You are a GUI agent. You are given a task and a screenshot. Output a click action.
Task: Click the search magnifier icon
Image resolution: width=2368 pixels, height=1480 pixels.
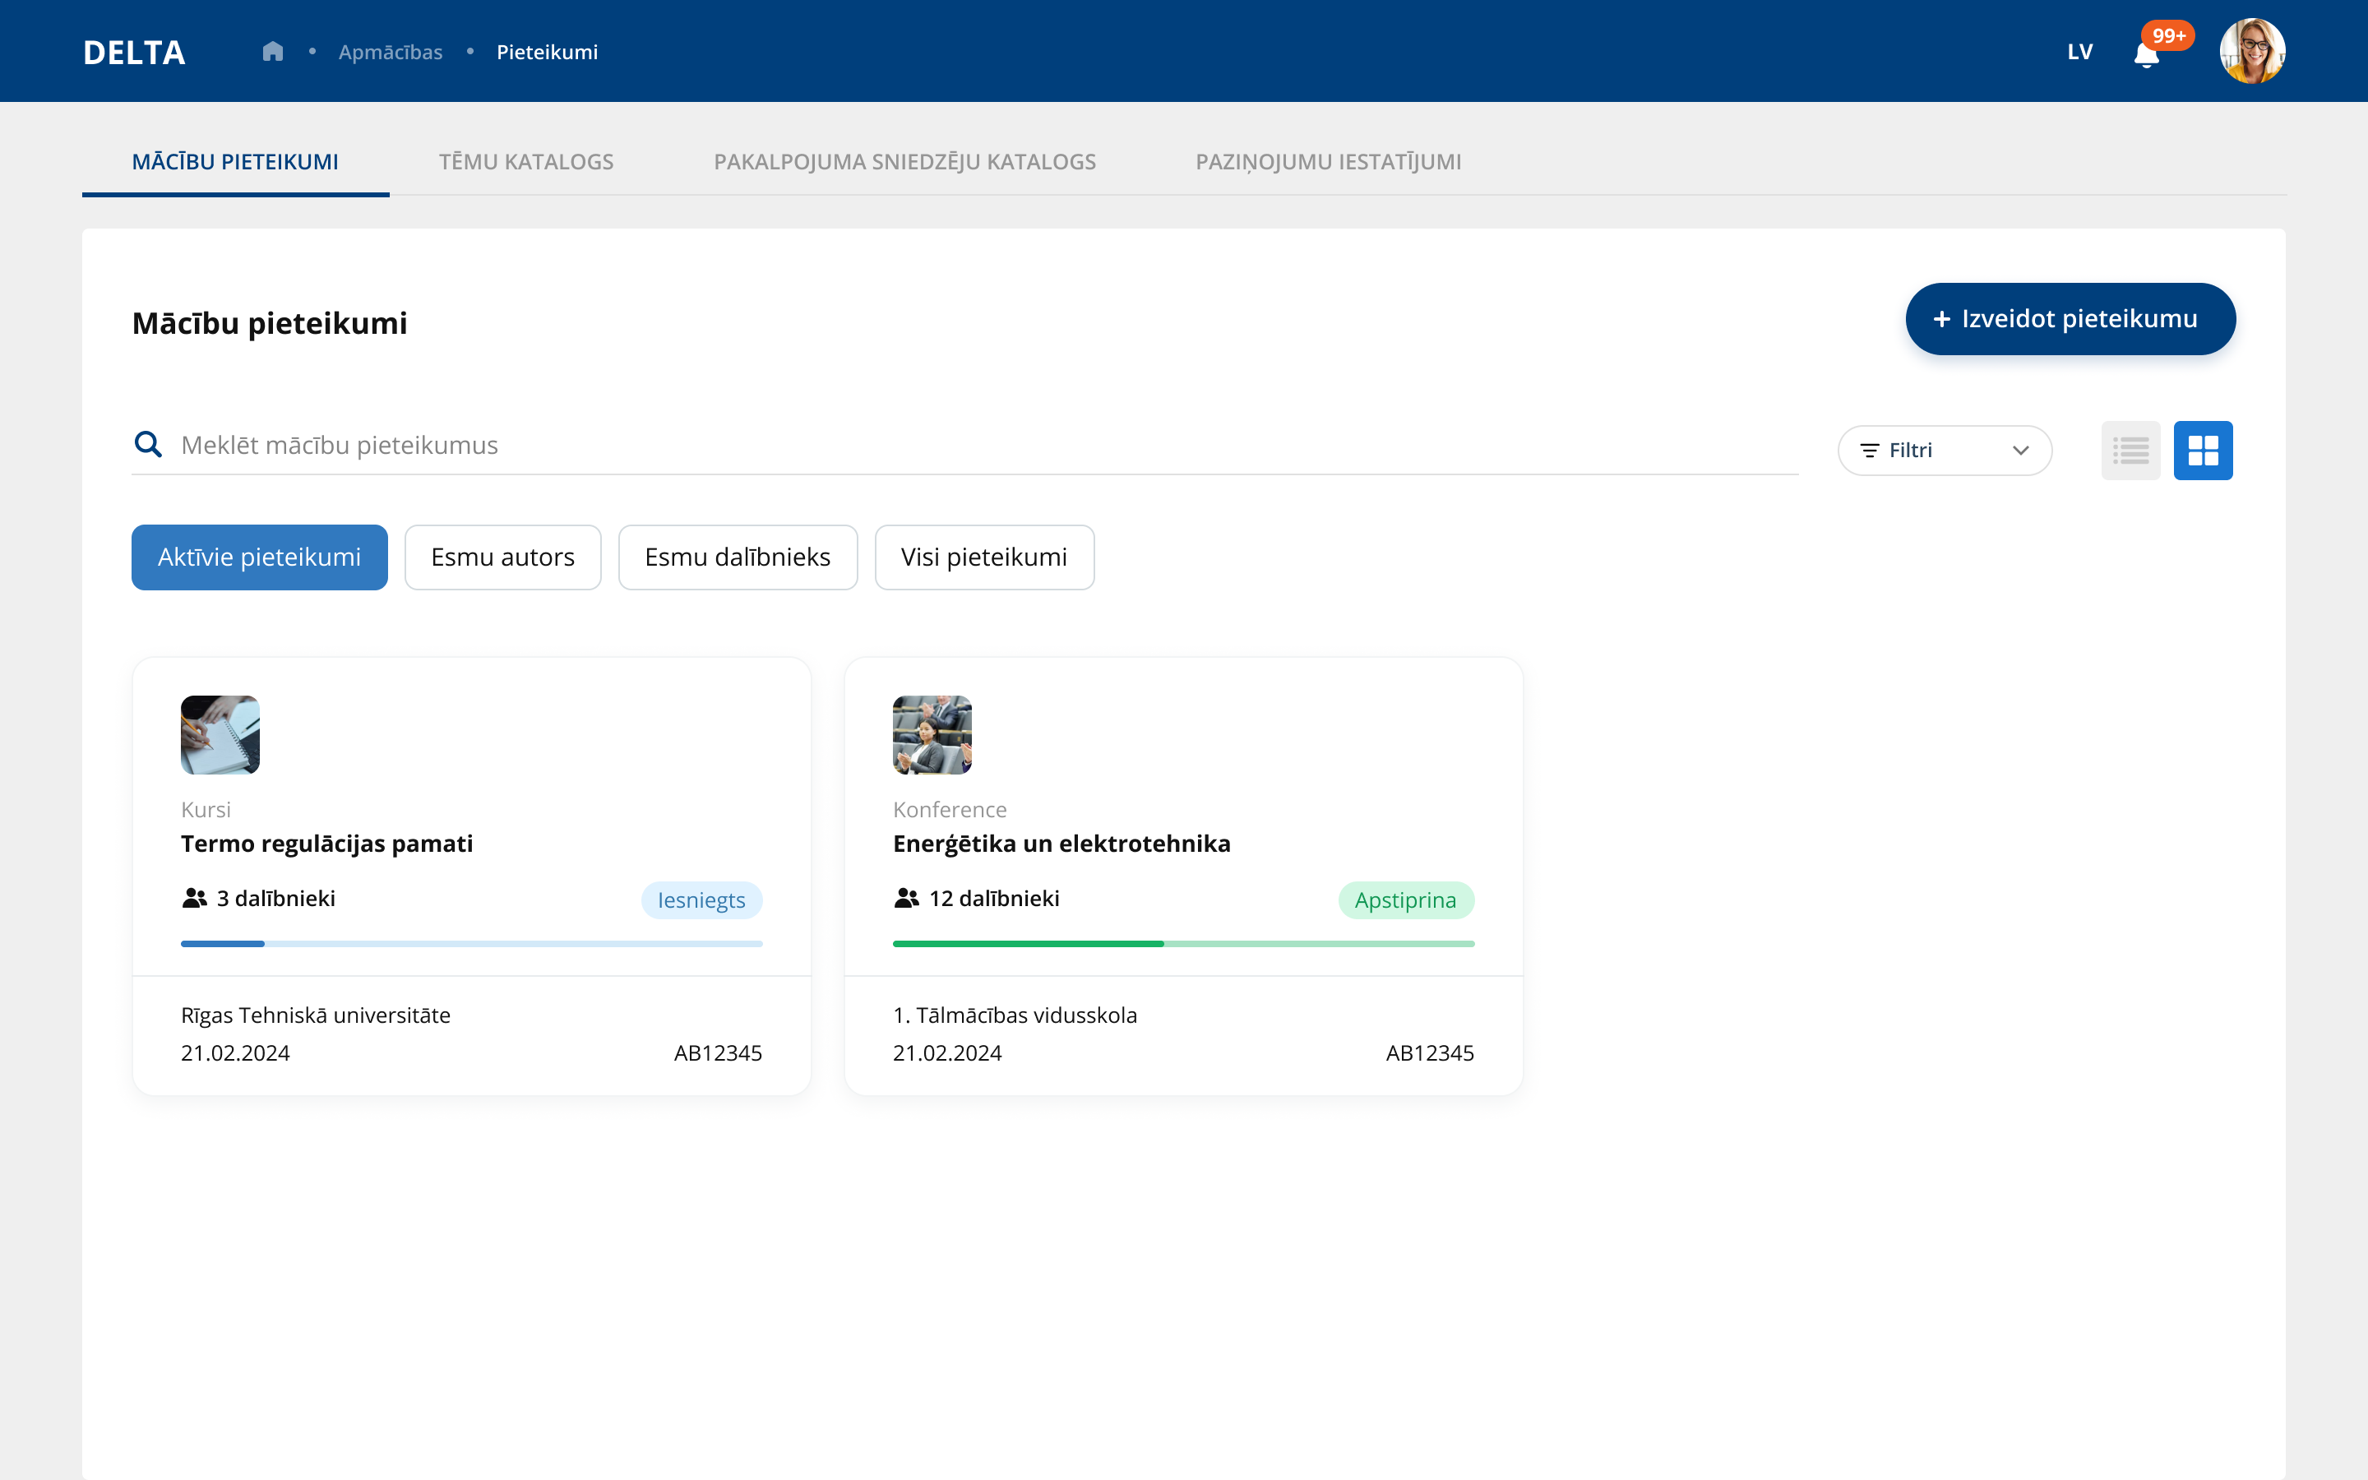click(148, 444)
